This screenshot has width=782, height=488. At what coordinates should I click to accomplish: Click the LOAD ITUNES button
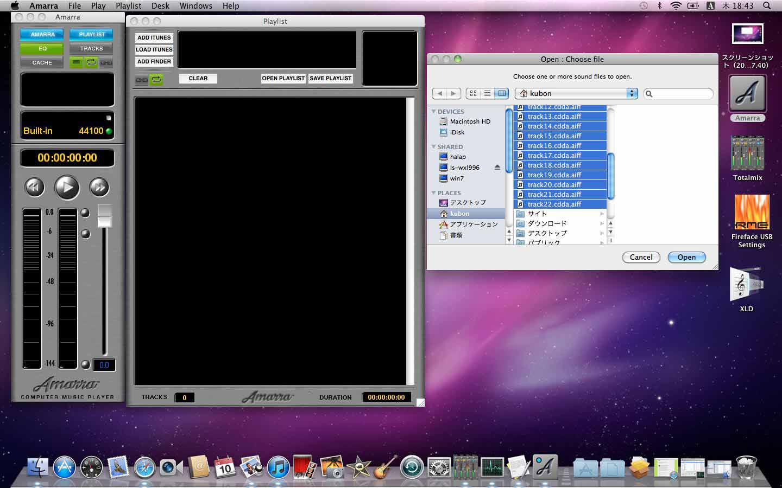click(154, 49)
